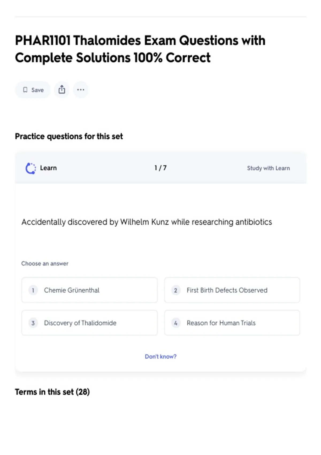Choose answer First Birth Defects Observed
Image resolution: width=321 pixels, height=455 pixels.
232,290
